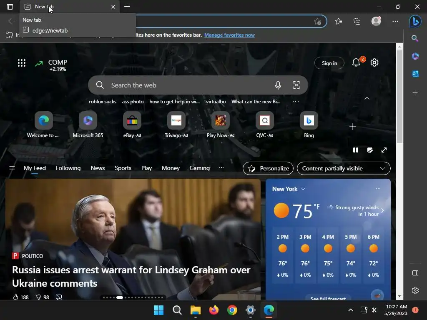427x320 pixels.
Task: Collapse the quick links section chevron
Action: 367,98
